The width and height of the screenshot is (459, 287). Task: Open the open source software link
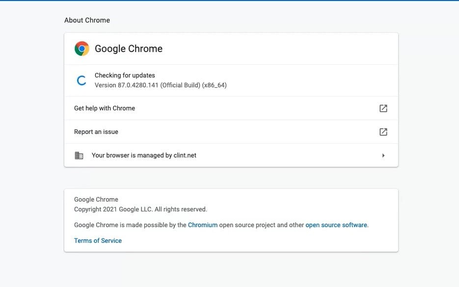click(x=336, y=225)
